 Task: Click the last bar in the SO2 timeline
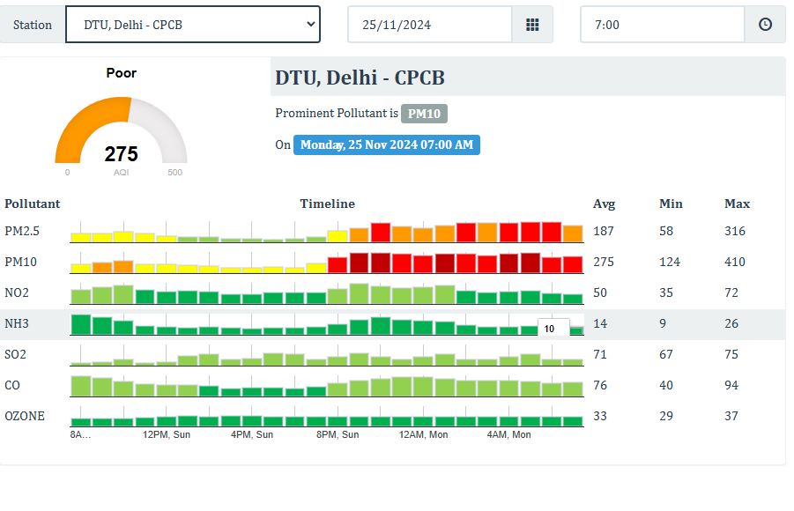tap(573, 363)
